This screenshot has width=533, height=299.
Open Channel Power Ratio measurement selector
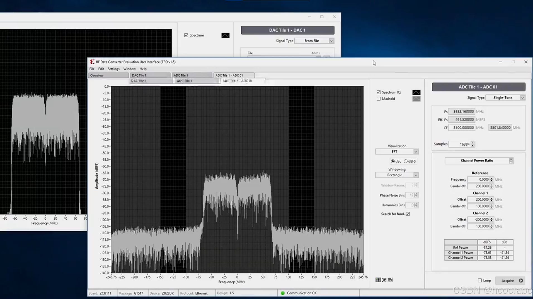coord(479,161)
